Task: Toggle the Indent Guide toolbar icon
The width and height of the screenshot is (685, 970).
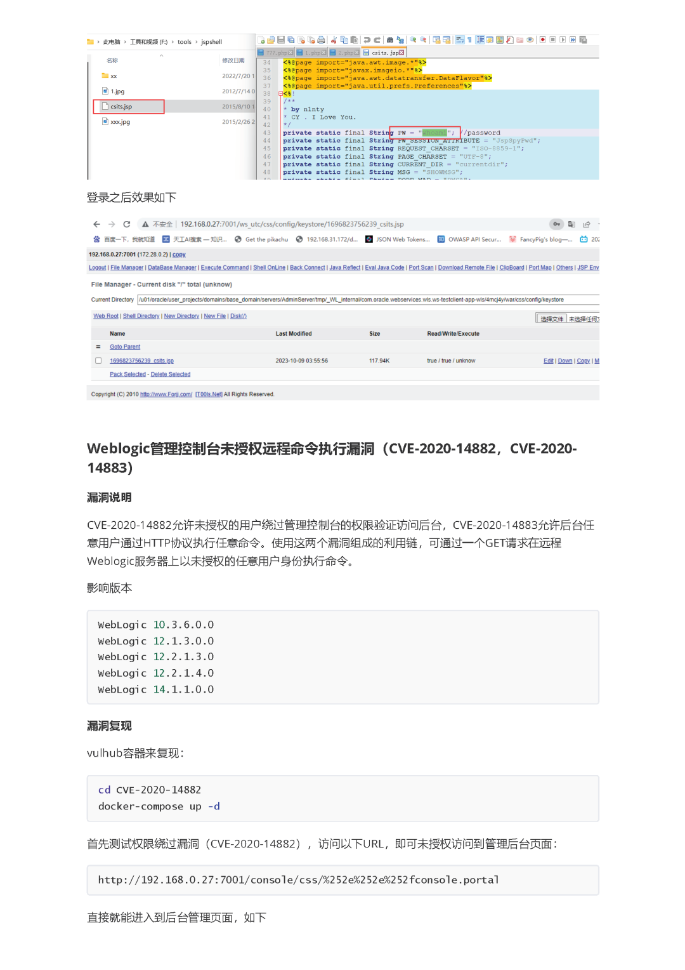Action: pyautogui.click(x=480, y=40)
